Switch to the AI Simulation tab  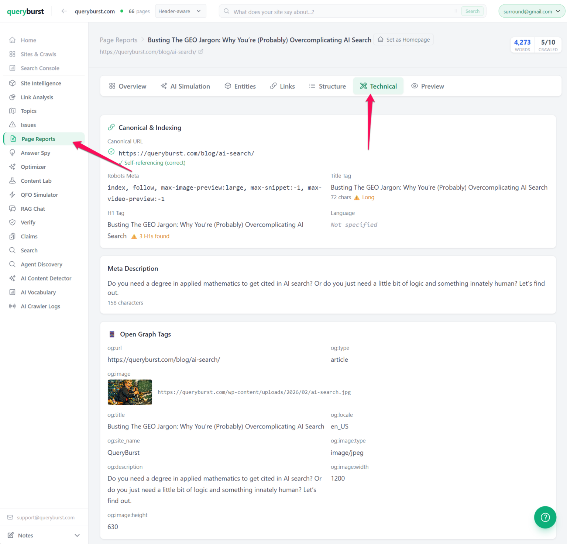pyautogui.click(x=185, y=86)
